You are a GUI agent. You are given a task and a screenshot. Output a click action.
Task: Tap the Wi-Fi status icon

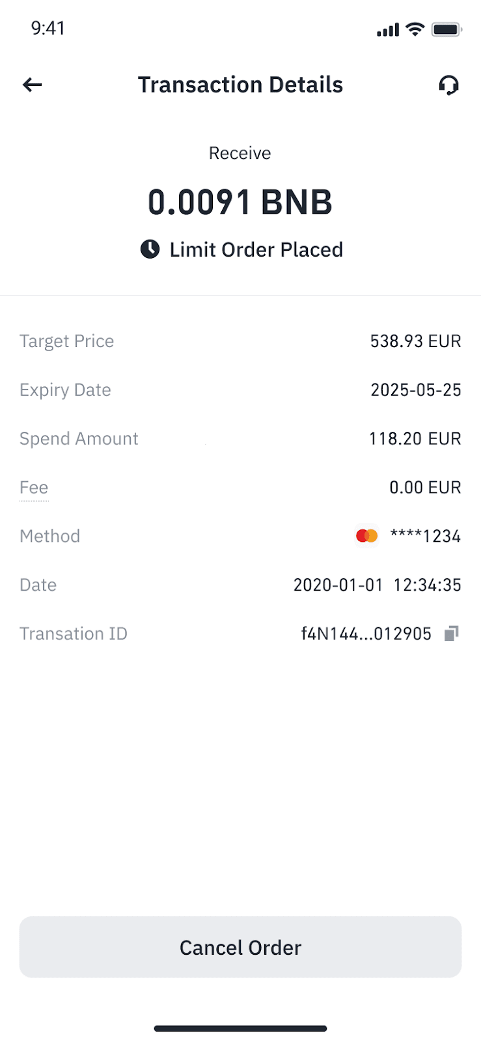(415, 29)
